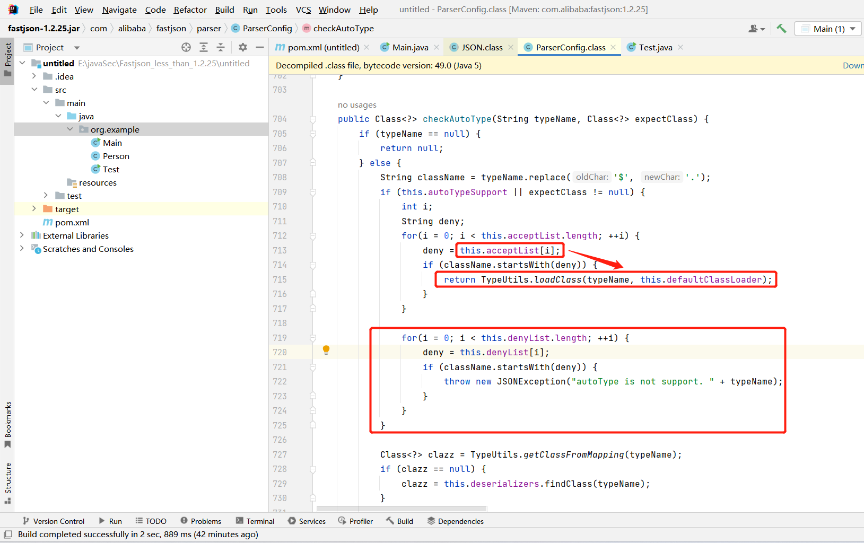Click the Collapse All icon in Project panel
Image resolution: width=864 pixels, height=543 pixels.
221,47
